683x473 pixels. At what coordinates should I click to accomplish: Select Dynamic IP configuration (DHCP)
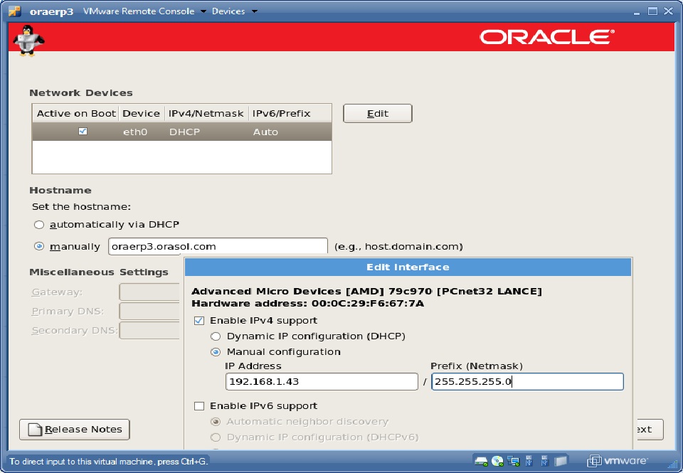click(x=216, y=336)
